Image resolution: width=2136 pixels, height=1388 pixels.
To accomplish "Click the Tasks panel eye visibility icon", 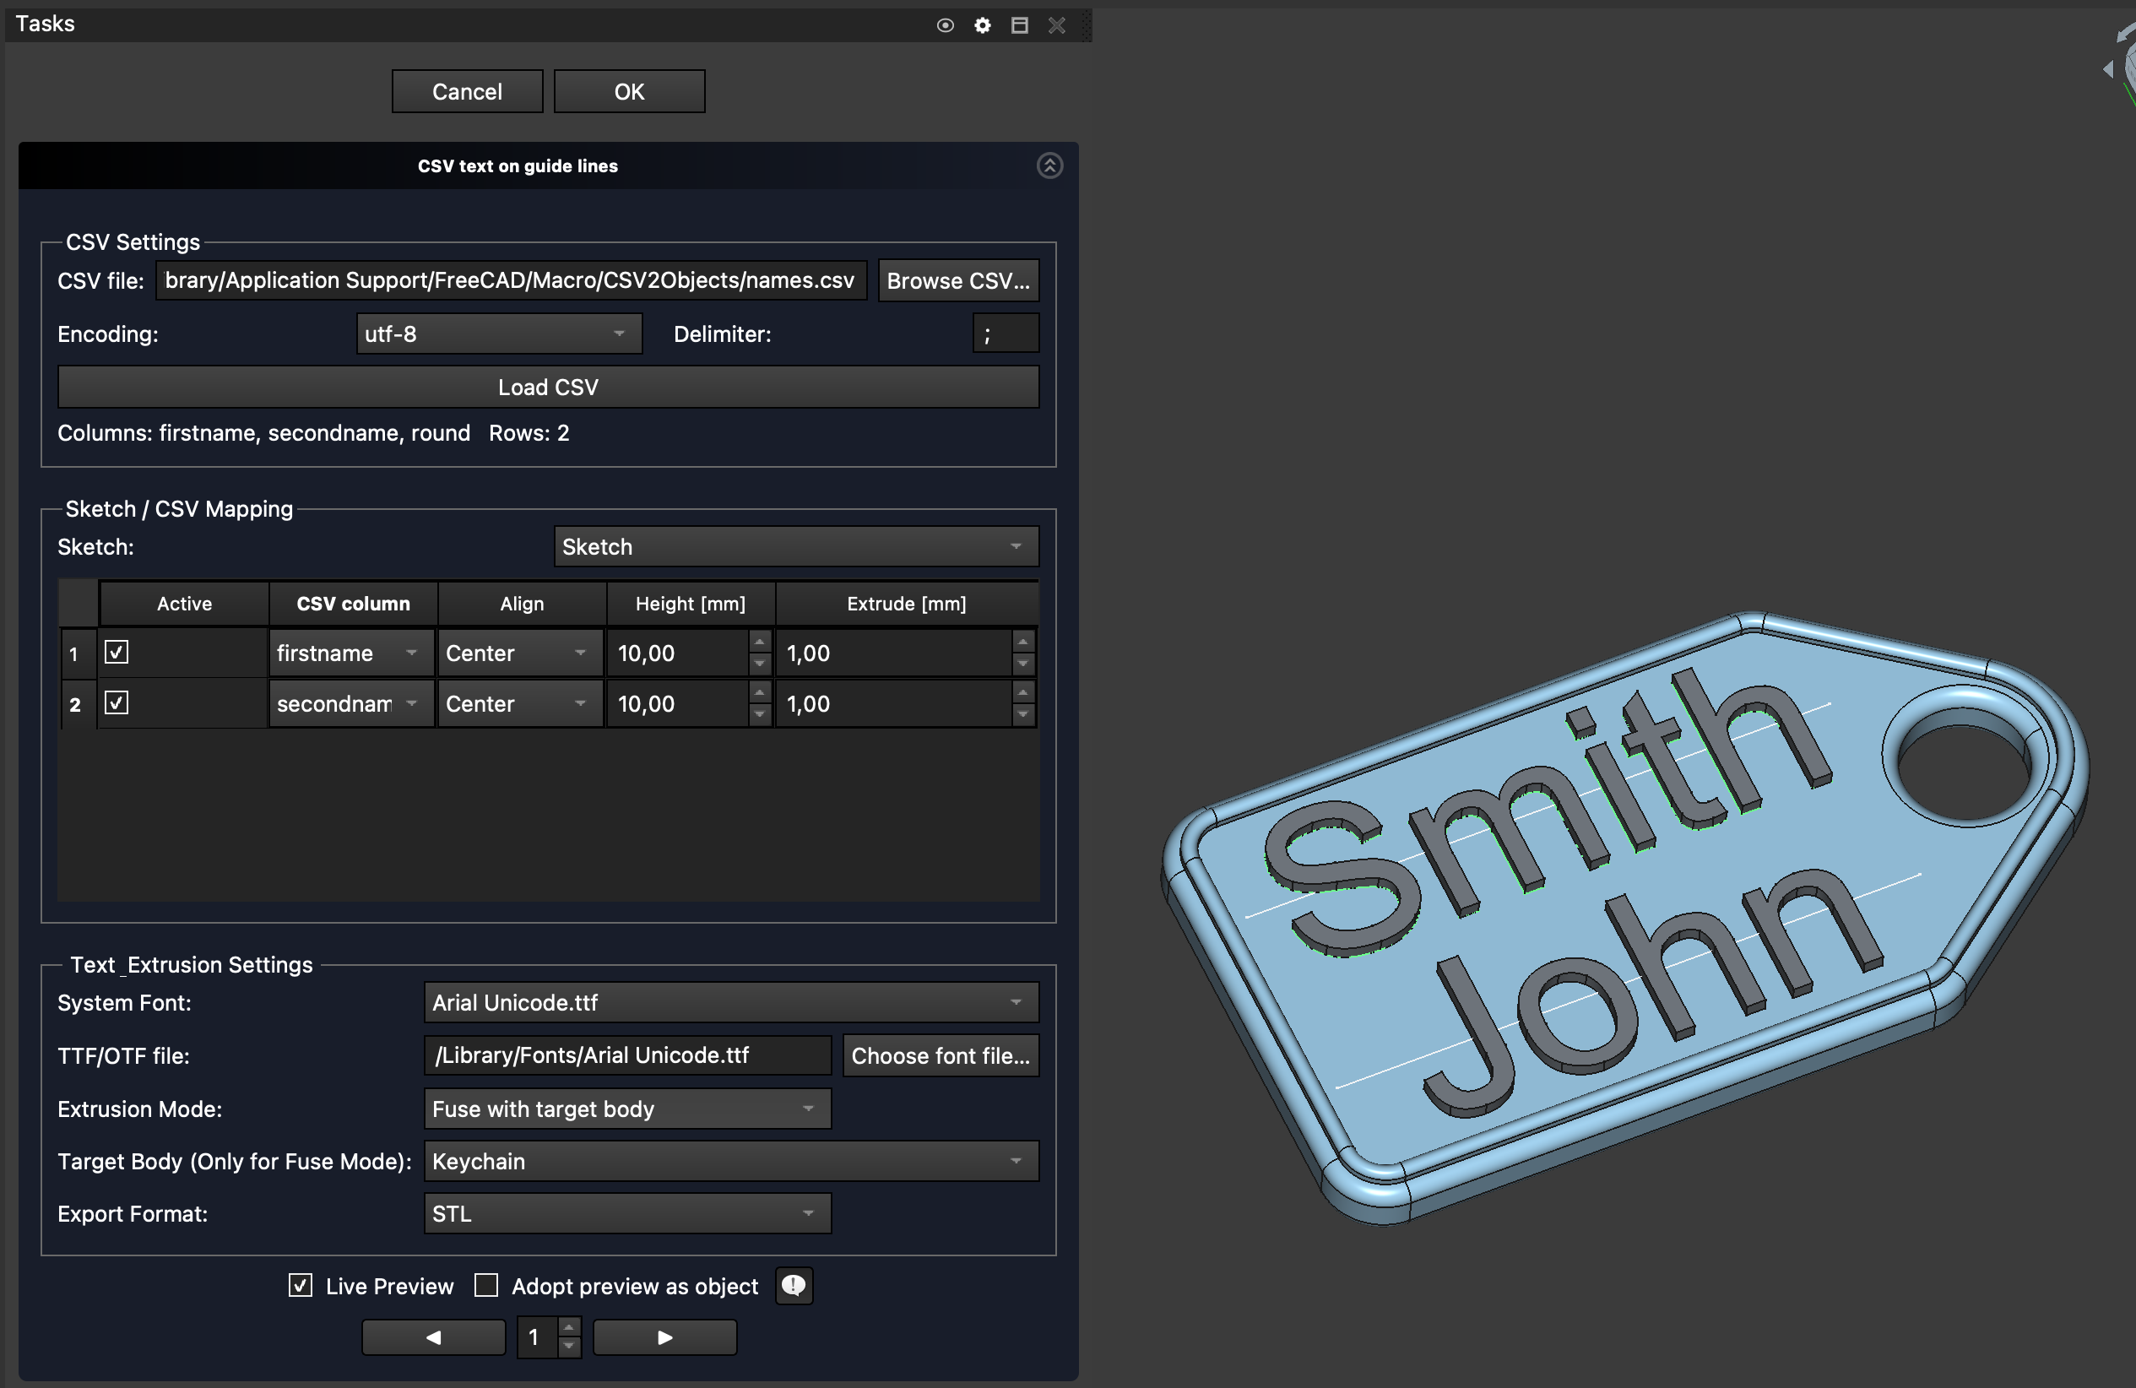I will pos(944,25).
